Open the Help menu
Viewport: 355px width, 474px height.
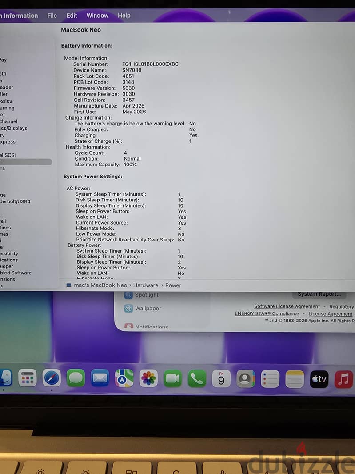[124, 16]
